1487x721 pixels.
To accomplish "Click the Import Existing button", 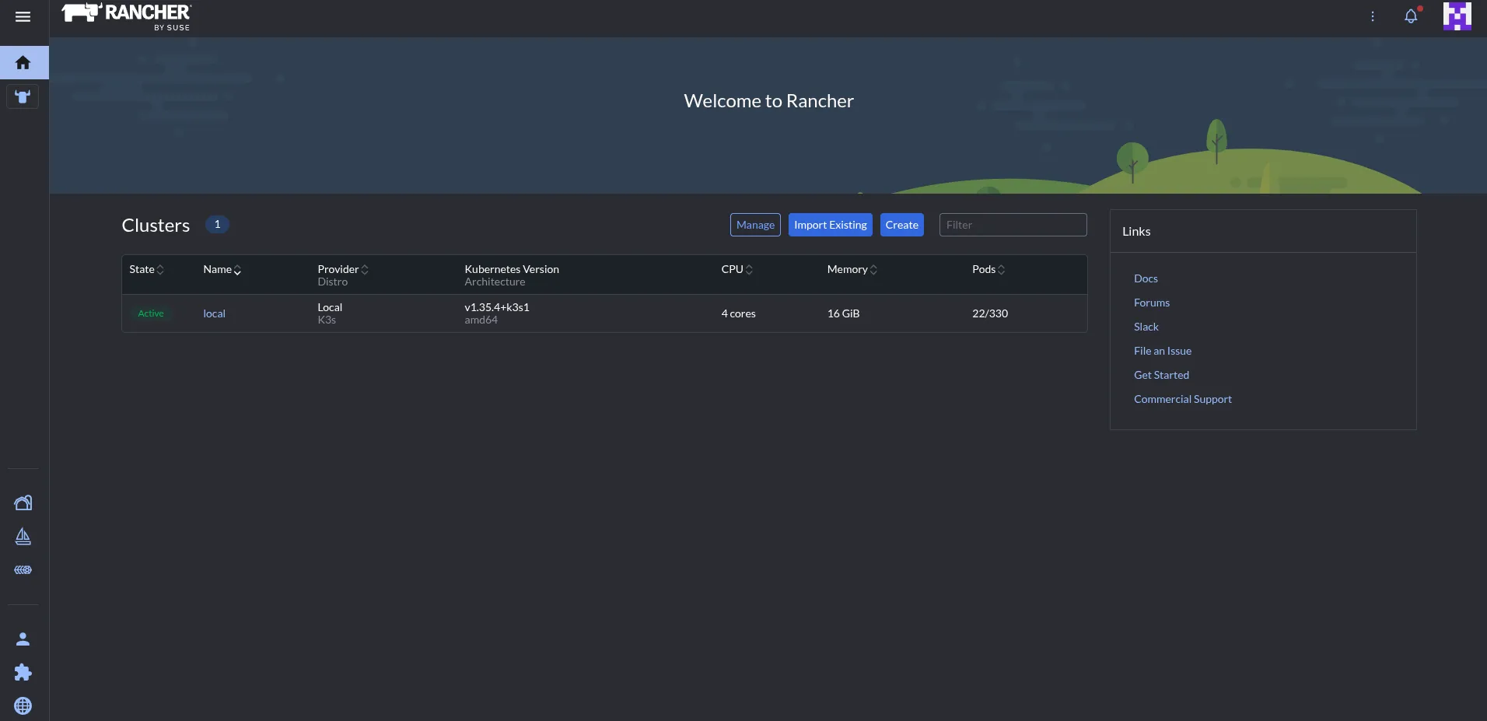I will [830, 225].
